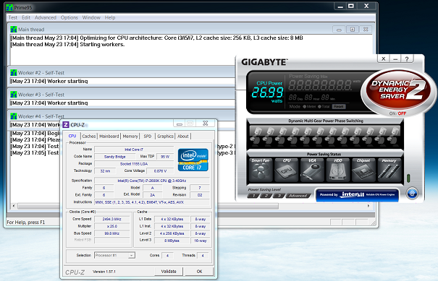Click the VGA power saving status icon
This screenshot has width=438, height=281.
pos(312,170)
